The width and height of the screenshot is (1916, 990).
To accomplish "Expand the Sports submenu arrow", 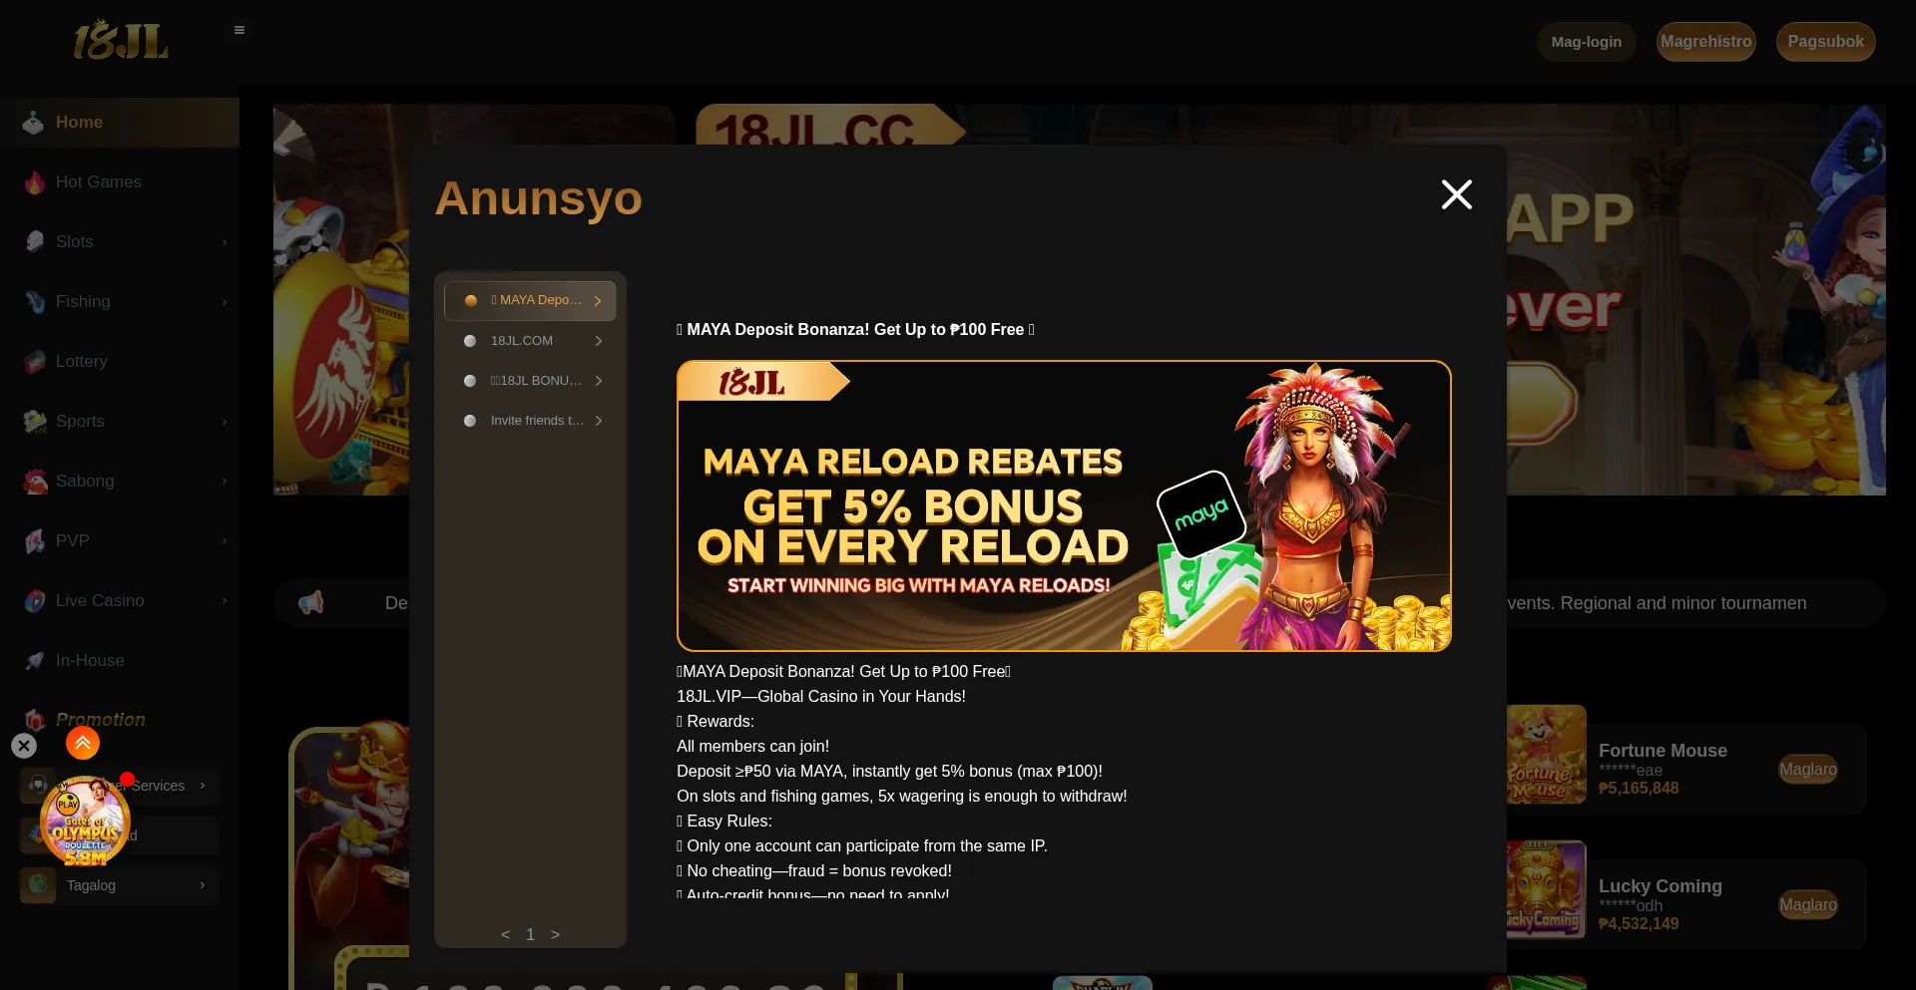I will [225, 422].
